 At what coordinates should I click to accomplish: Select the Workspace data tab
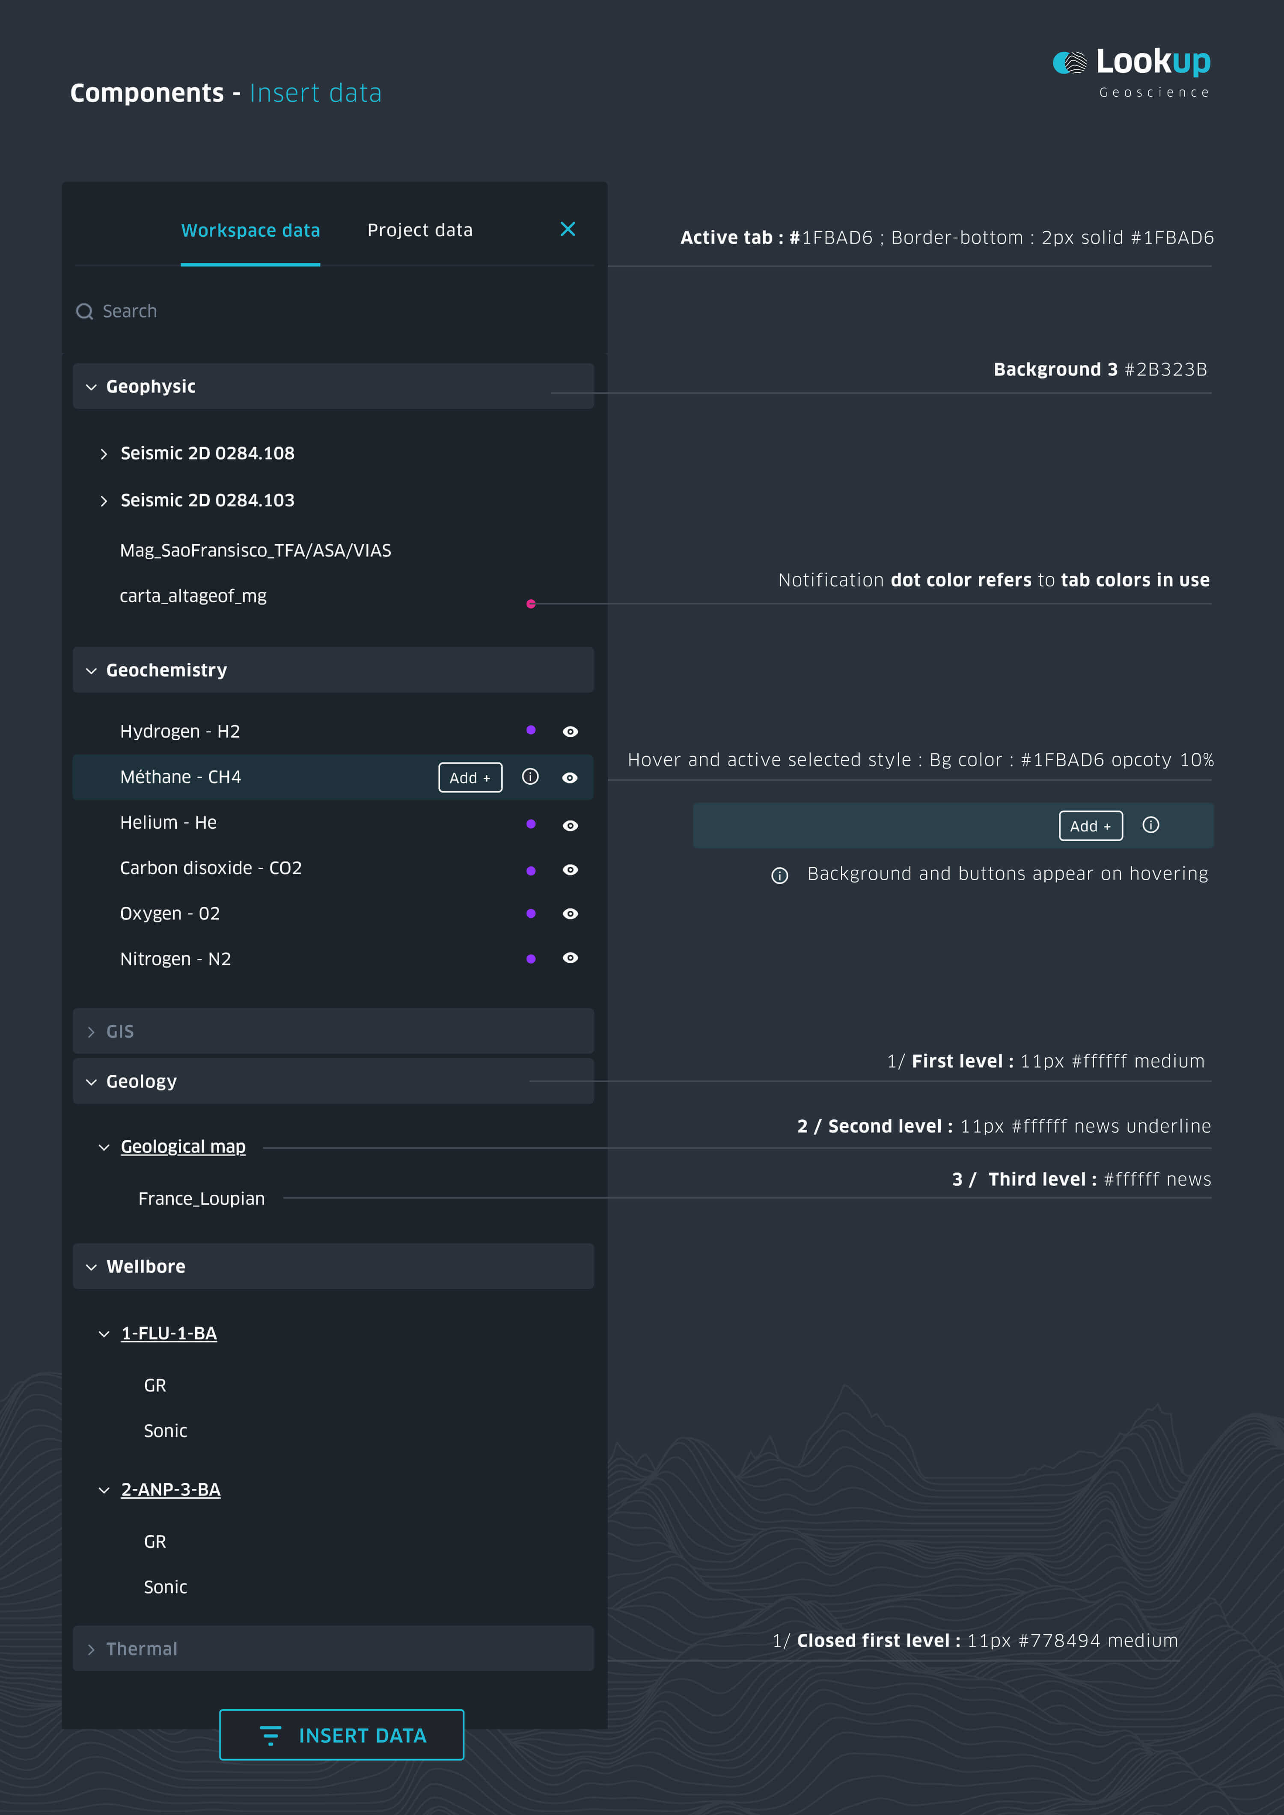pyautogui.click(x=250, y=230)
